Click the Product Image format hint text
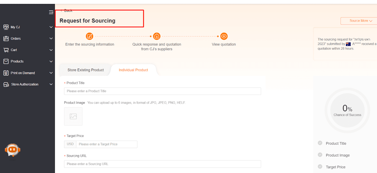The image size is (377, 173). [x=136, y=103]
